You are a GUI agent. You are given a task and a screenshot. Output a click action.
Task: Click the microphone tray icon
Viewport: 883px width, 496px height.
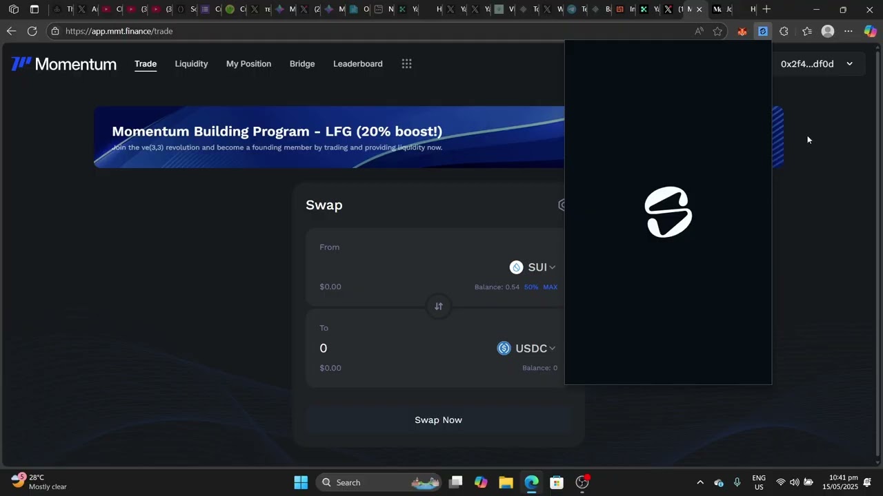[737, 482]
